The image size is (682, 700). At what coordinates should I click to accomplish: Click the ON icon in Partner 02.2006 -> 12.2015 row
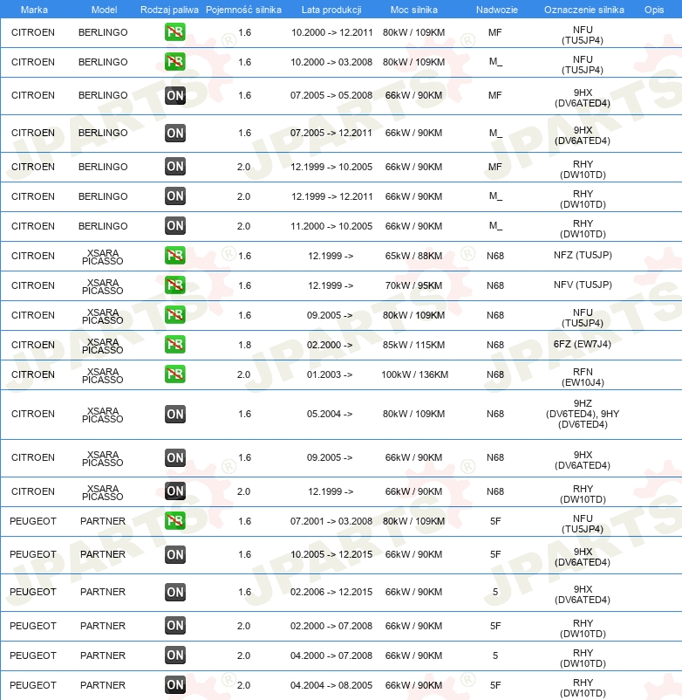tap(174, 592)
